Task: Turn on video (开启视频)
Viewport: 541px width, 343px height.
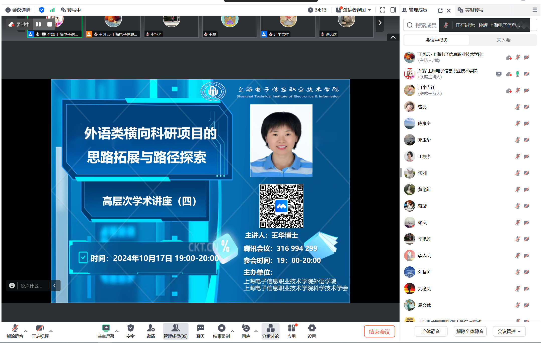Action: [x=40, y=328]
